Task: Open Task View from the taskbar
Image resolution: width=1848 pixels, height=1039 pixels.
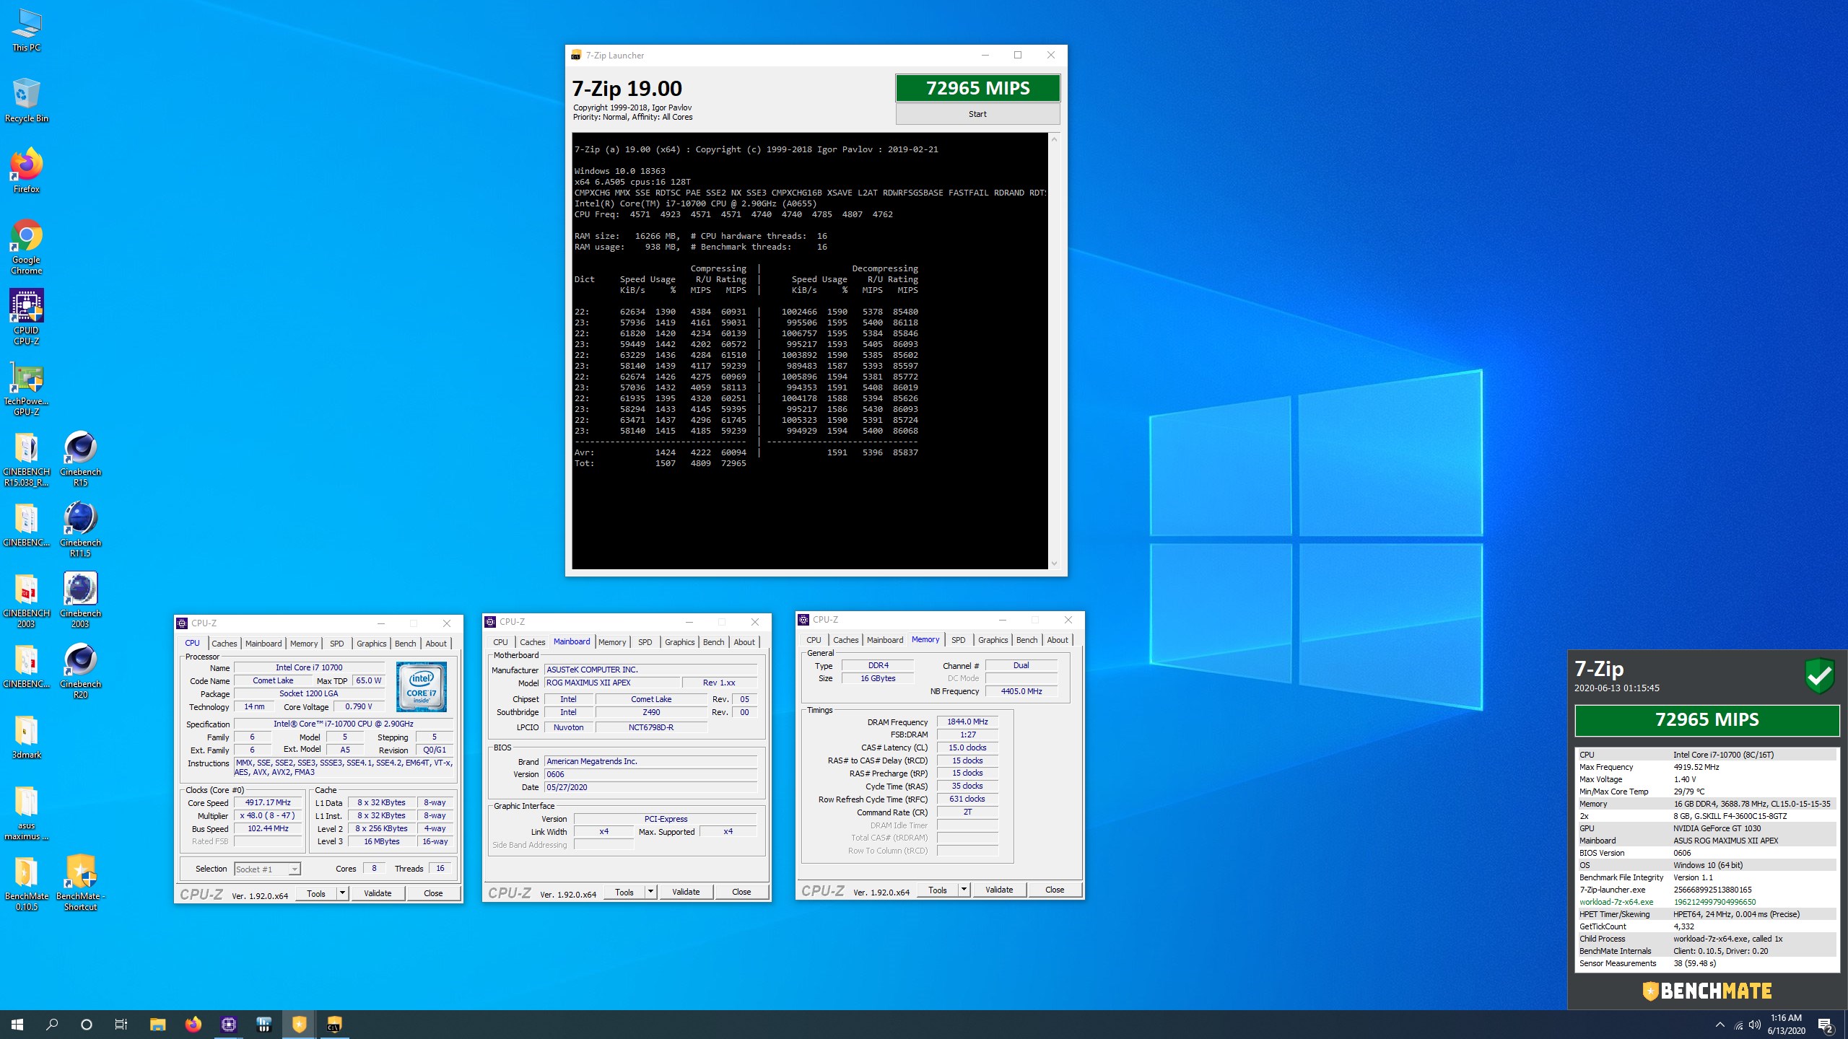Action: 121,1025
